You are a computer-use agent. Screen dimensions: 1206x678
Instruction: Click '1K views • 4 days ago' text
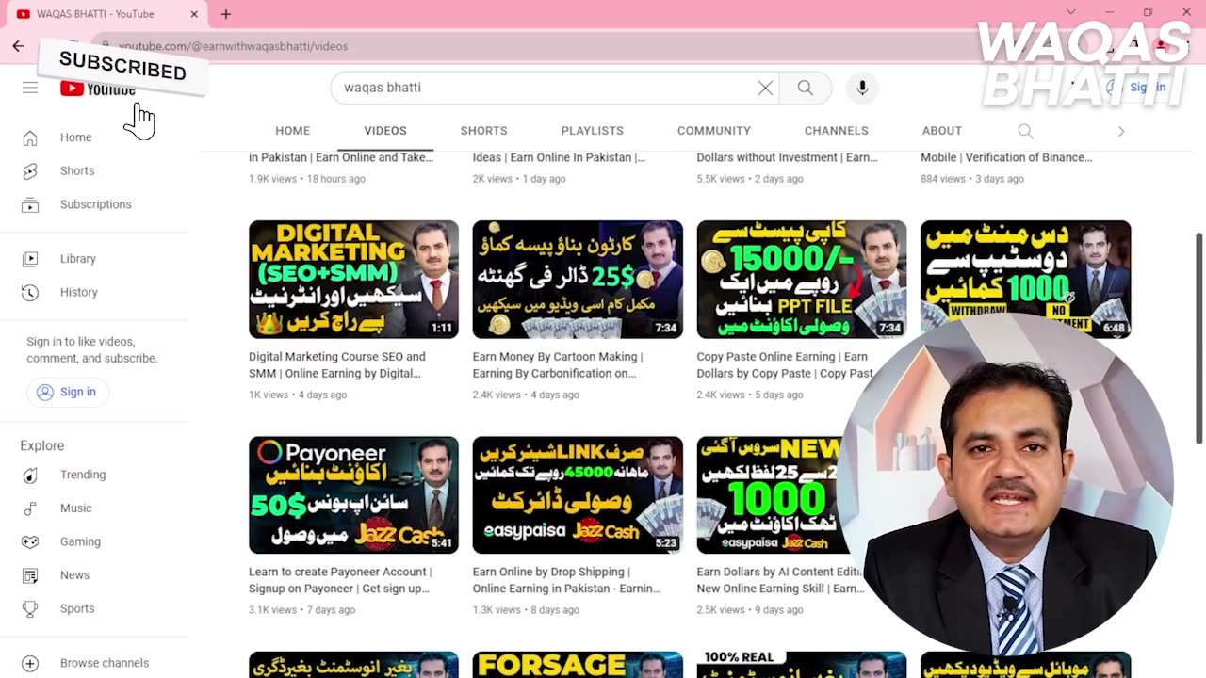tap(298, 395)
